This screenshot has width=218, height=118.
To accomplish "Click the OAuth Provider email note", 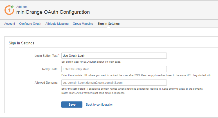I will [x=93, y=93].
